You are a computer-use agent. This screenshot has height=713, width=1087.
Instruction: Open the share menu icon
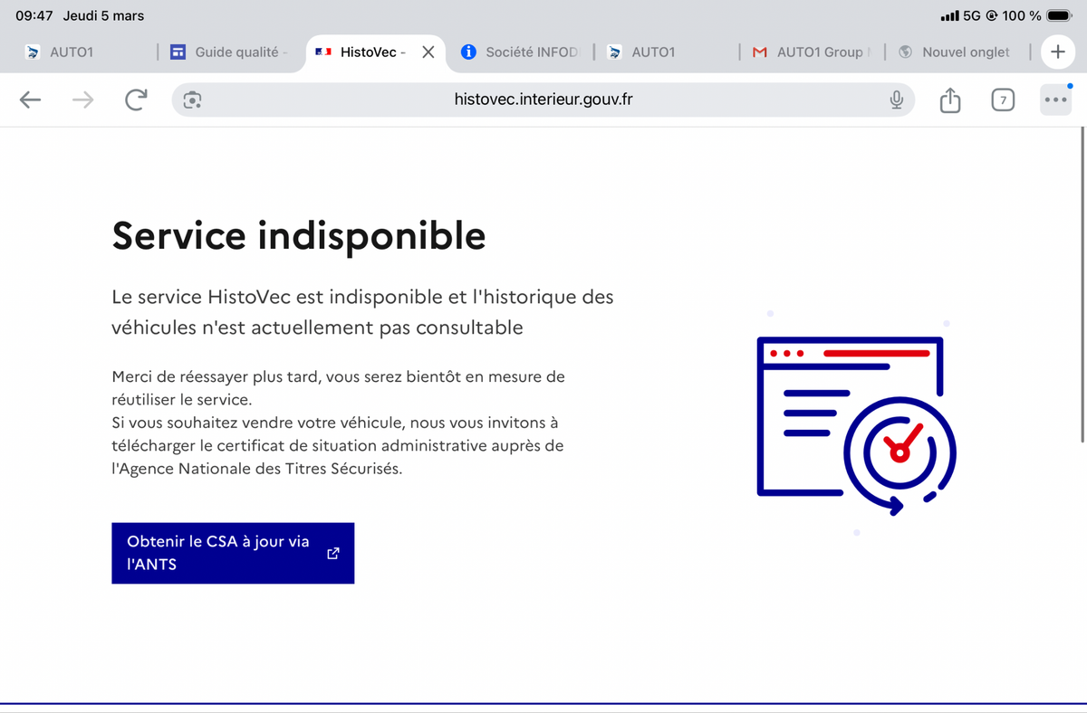pos(949,100)
